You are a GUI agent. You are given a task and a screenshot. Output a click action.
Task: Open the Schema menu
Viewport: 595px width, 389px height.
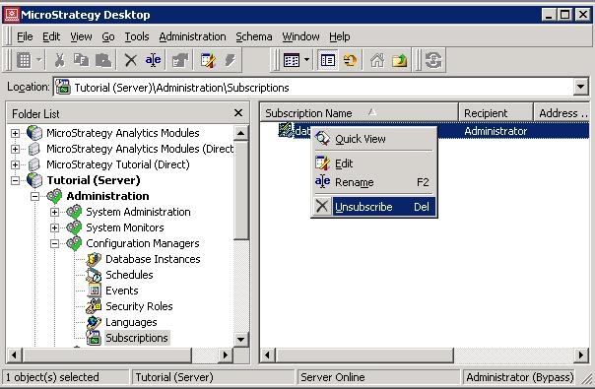[x=254, y=36]
